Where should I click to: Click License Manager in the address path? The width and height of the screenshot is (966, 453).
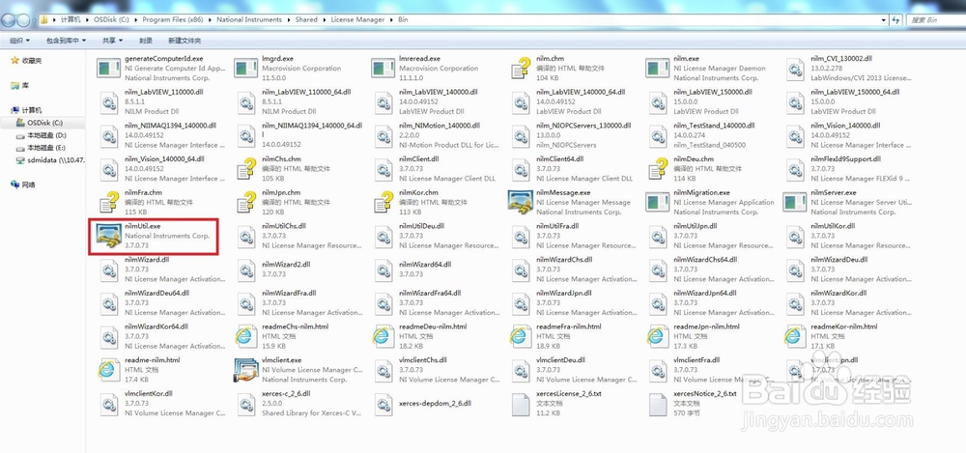click(357, 19)
